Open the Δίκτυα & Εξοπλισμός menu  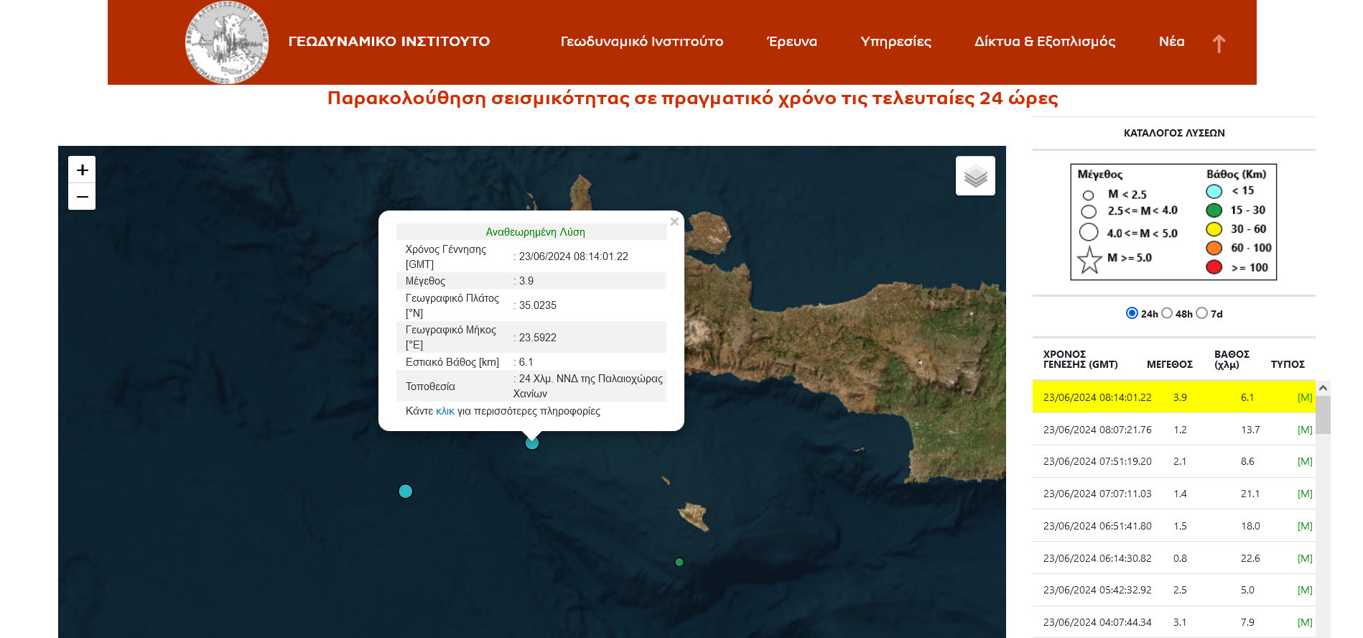coord(1044,42)
